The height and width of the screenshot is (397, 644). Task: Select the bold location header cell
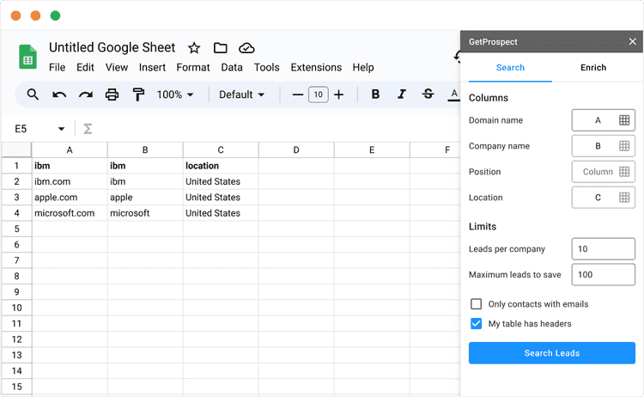coord(221,166)
